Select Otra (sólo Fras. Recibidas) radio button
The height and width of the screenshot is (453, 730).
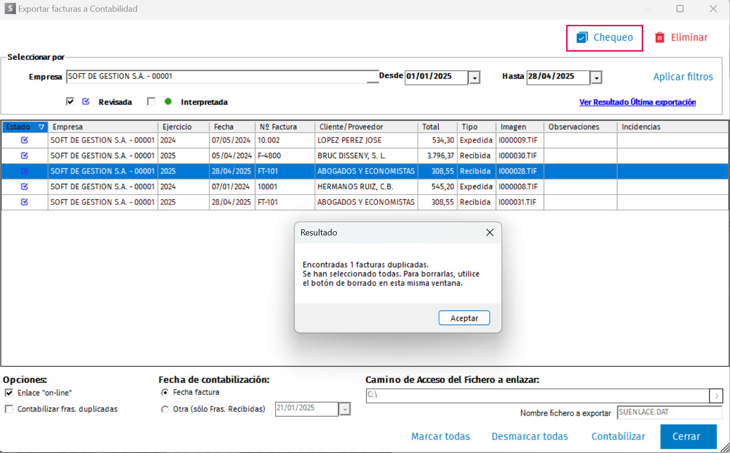tap(165, 409)
